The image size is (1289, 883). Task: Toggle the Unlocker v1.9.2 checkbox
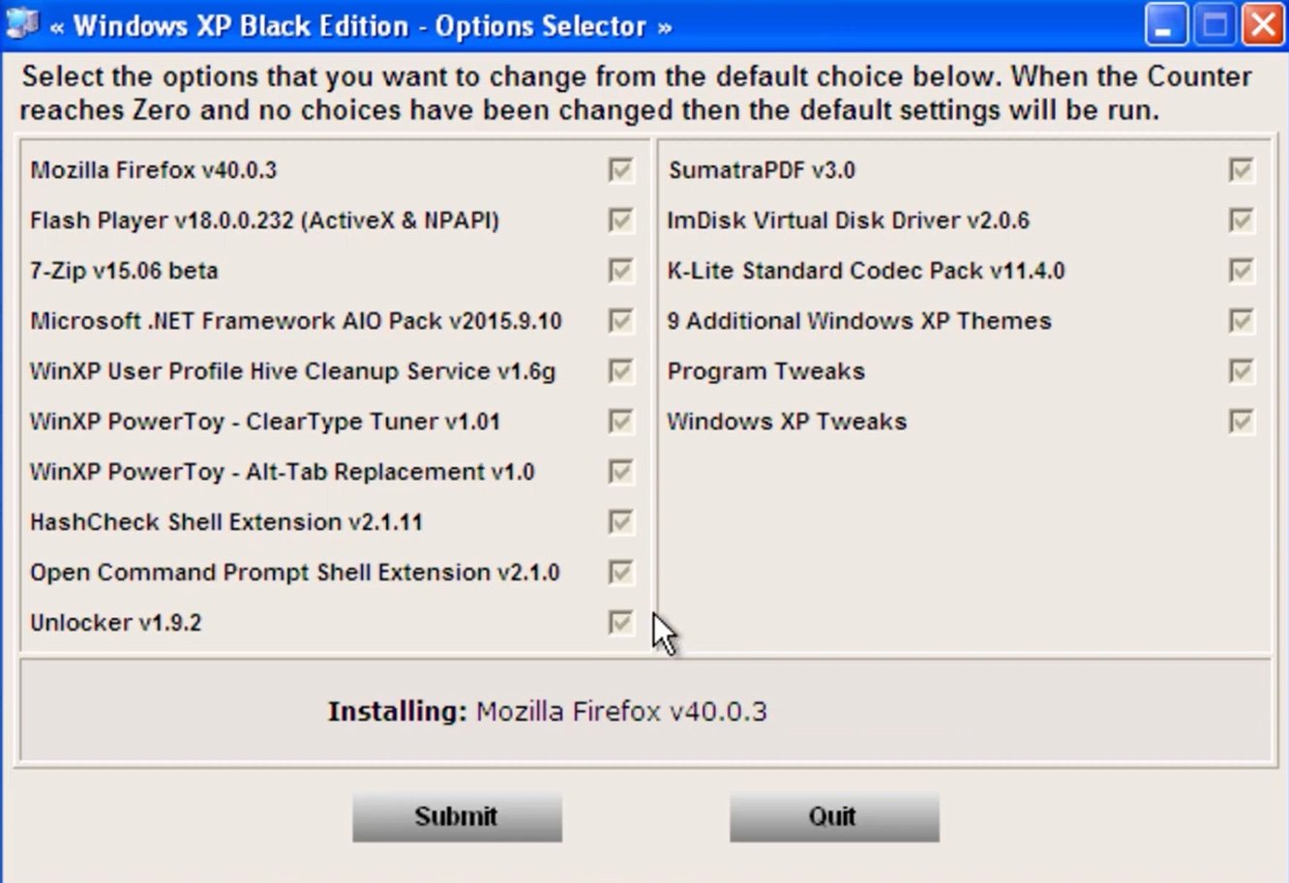click(620, 623)
